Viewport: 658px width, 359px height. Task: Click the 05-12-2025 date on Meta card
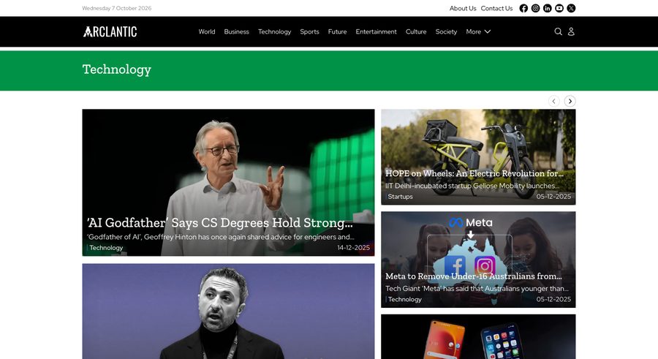553,299
